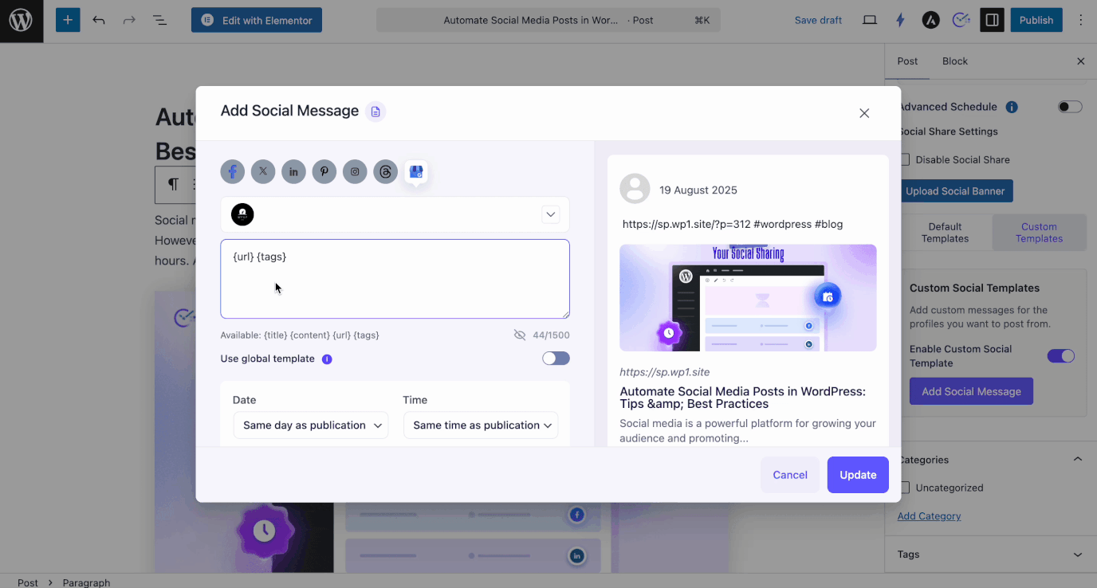Screen dimensions: 1097x588
Task: Click the info icon beside Use global template
Action: pyautogui.click(x=327, y=359)
